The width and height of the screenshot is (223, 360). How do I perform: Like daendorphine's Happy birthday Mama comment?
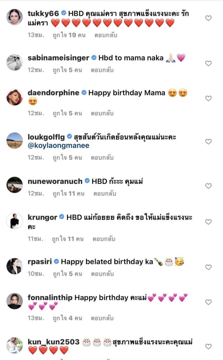[208, 98]
